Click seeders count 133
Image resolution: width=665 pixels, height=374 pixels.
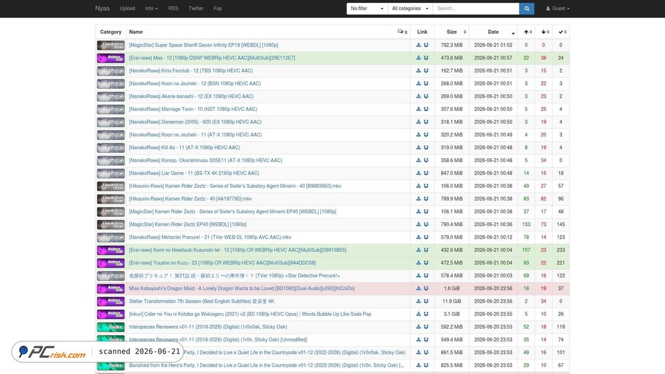527,224
